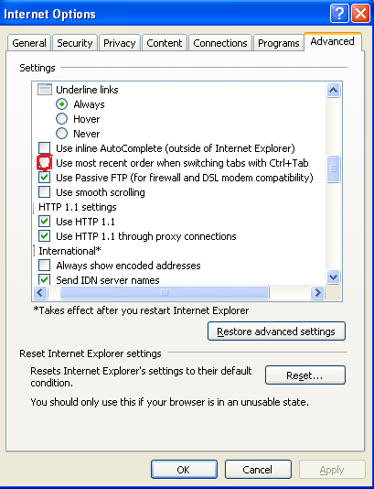Disable Use HTTP 1.1 through proxy connections
The width and height of the screenshot is (374, 489).
[x=44, y=236]
